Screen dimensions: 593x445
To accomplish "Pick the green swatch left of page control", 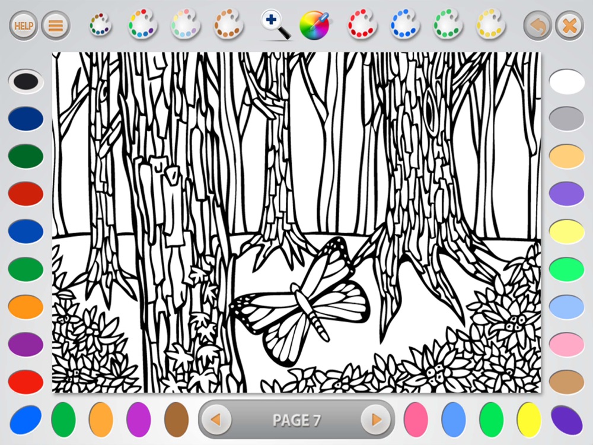I will (63, 419).
